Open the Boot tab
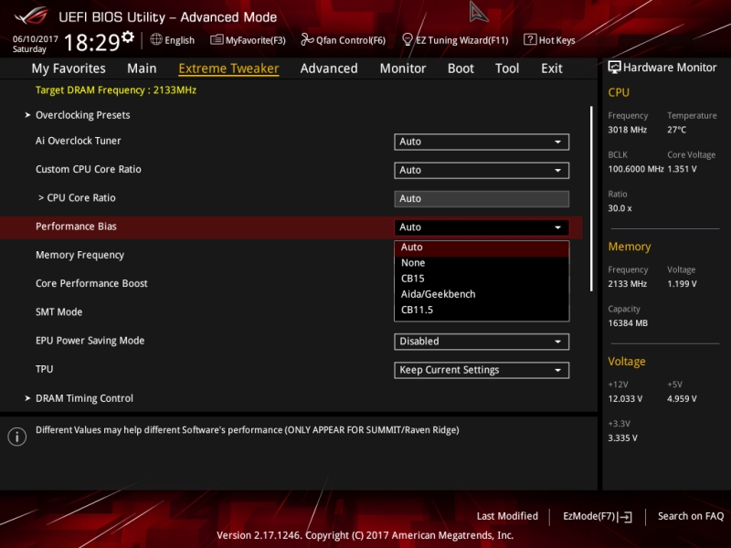Viewport: 731px width, 548px height. [461, 68]
